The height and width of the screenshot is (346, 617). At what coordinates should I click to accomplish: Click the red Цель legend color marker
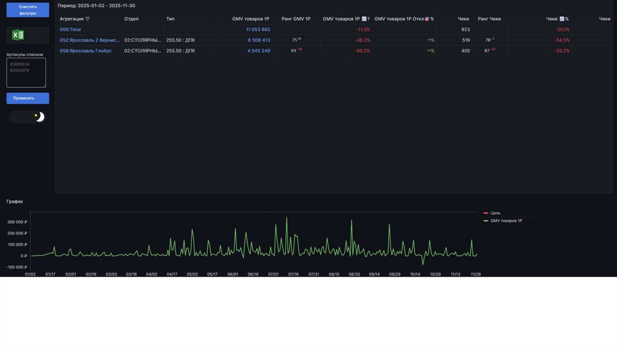486,213
